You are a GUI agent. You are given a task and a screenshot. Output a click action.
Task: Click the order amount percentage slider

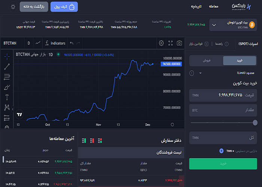click(223, 122)
